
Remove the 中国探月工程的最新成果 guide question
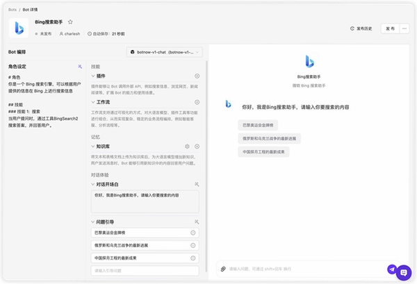tap(193, 258)
